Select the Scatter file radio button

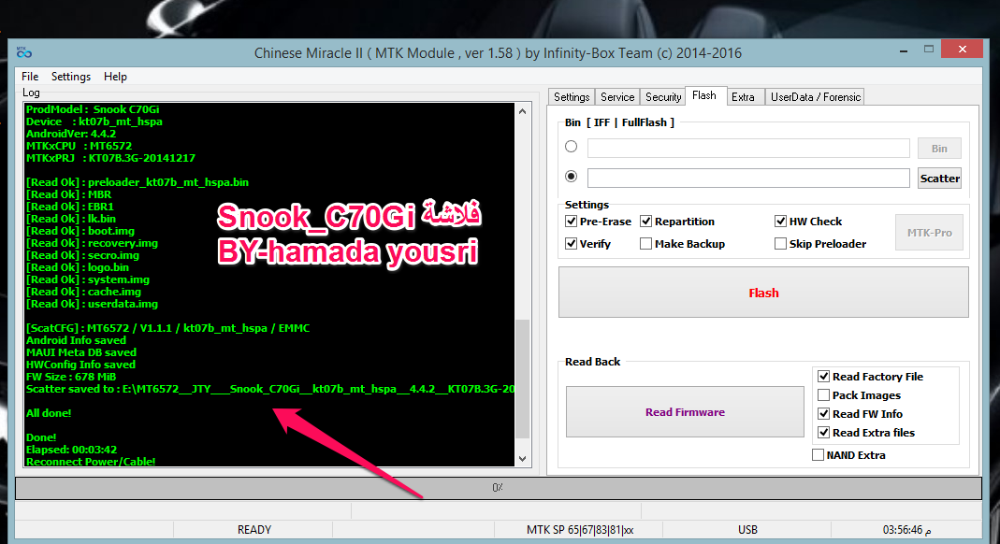tap(572, 176)
